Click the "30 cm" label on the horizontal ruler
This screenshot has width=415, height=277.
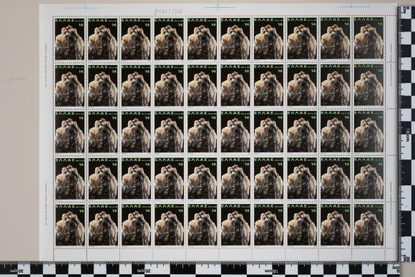click(16, 271)
